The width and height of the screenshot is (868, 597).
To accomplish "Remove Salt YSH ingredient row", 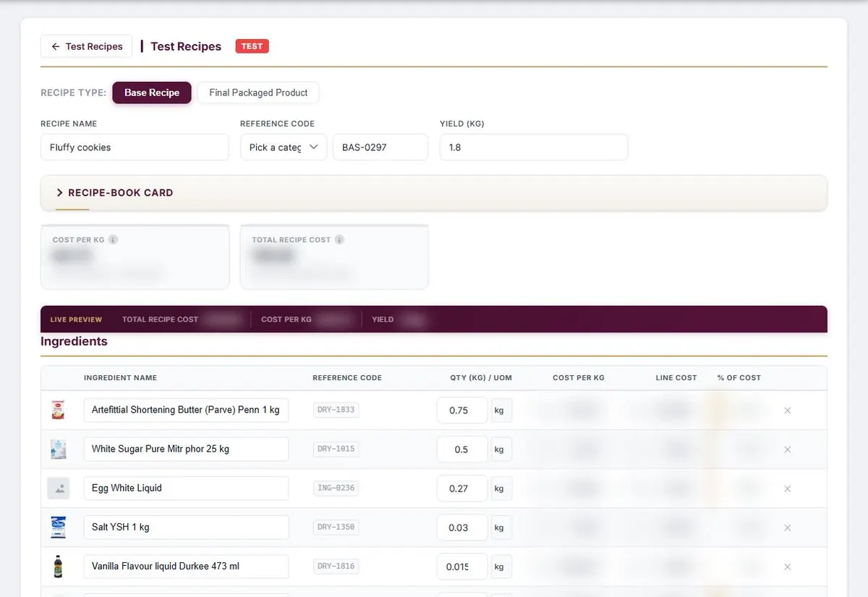I will [x=788, y=528].
